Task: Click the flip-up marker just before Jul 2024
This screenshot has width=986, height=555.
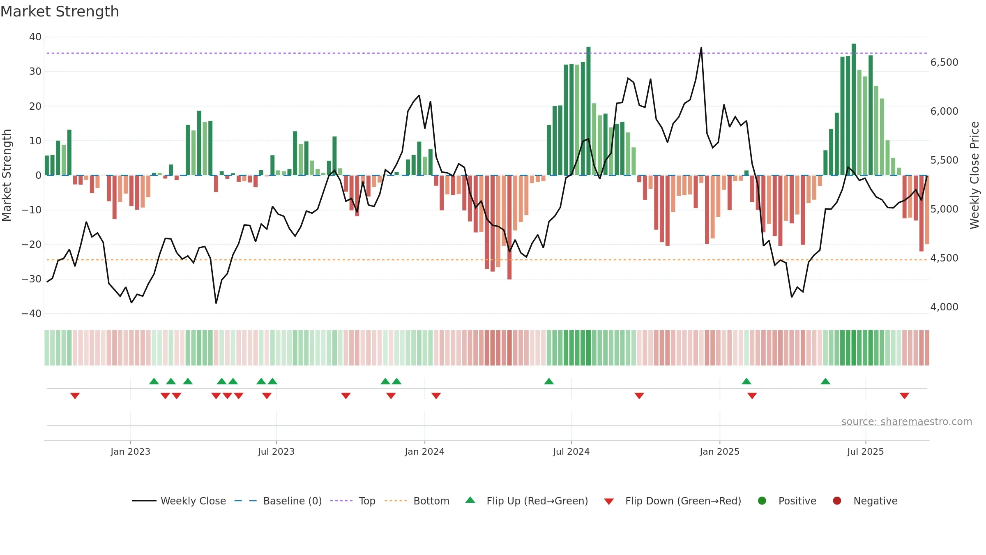Action: 549,381
